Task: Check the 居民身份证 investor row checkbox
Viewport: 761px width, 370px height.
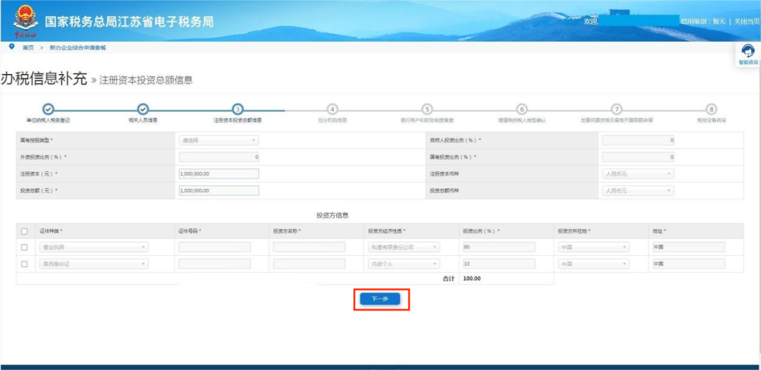Action: point(25,264)
